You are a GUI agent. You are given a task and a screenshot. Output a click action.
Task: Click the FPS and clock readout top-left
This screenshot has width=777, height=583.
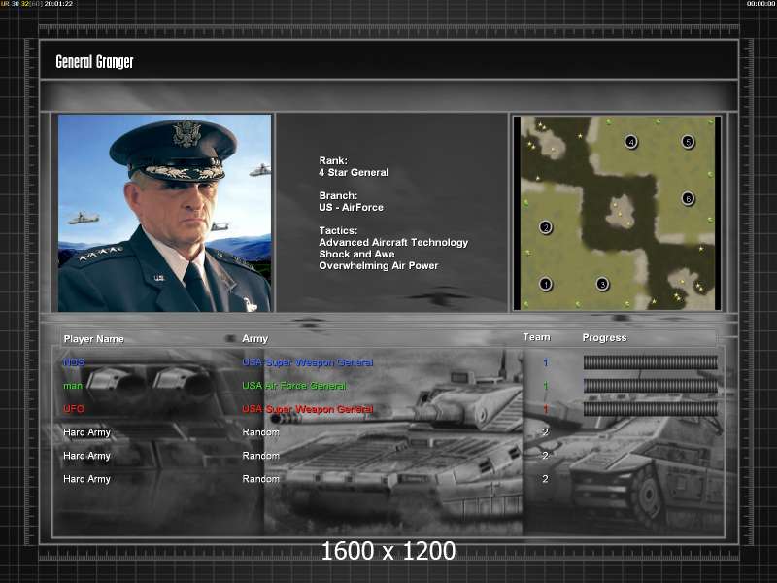click(37, 4)
